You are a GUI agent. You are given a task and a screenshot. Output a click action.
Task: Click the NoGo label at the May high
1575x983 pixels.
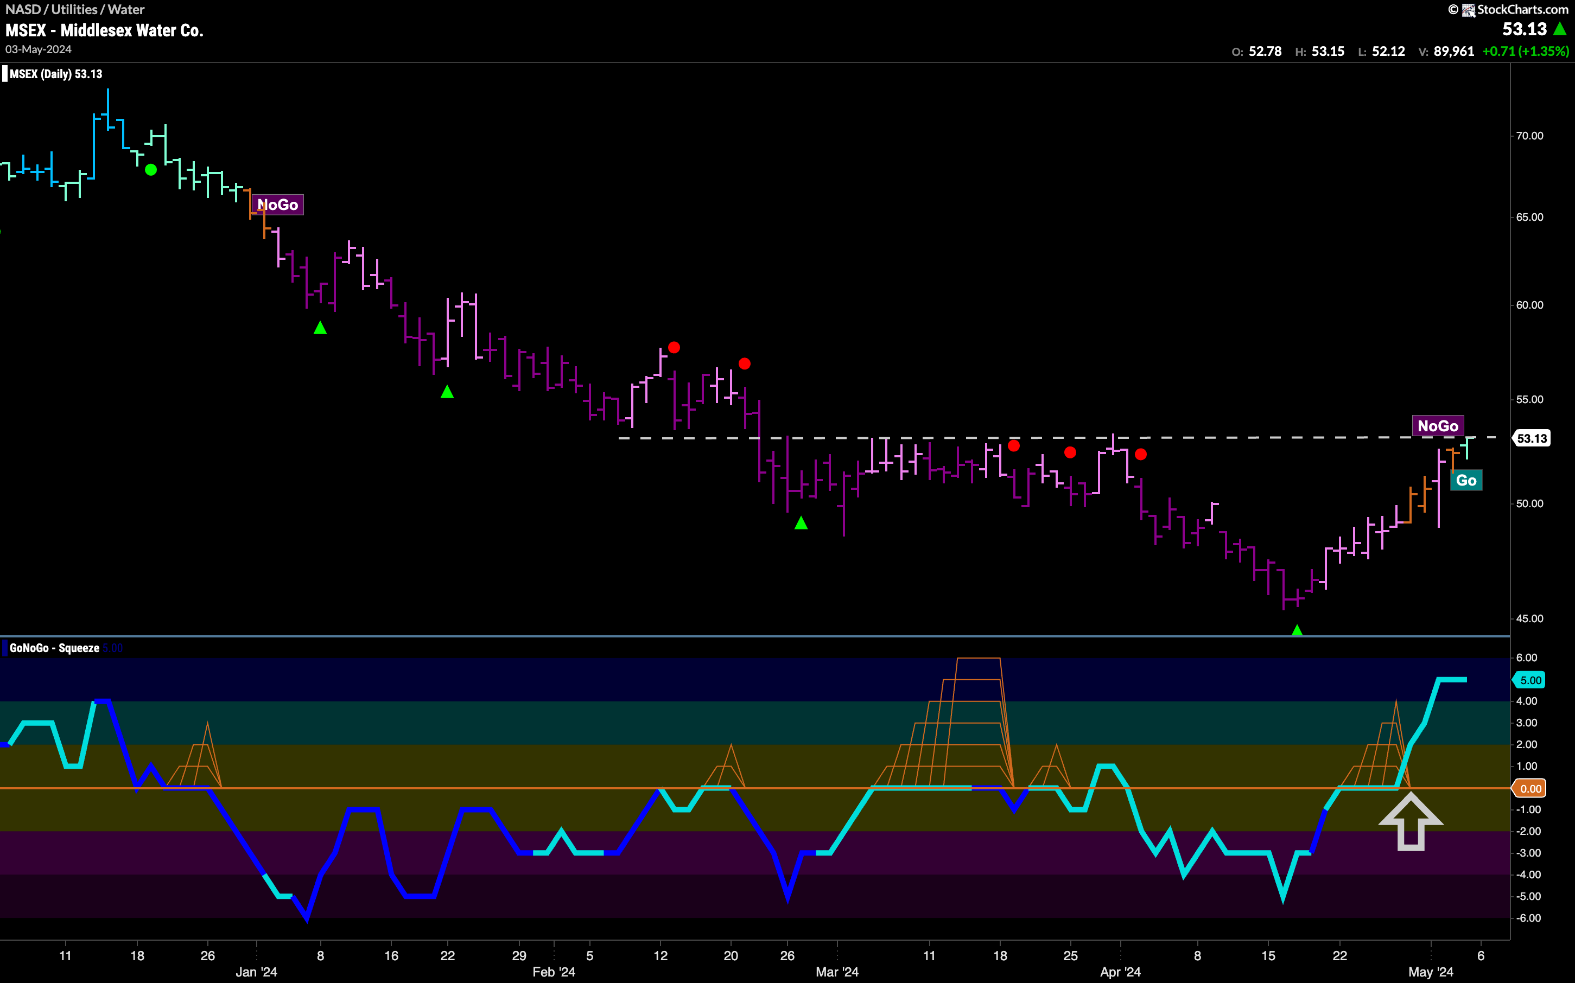[1438, 426]
